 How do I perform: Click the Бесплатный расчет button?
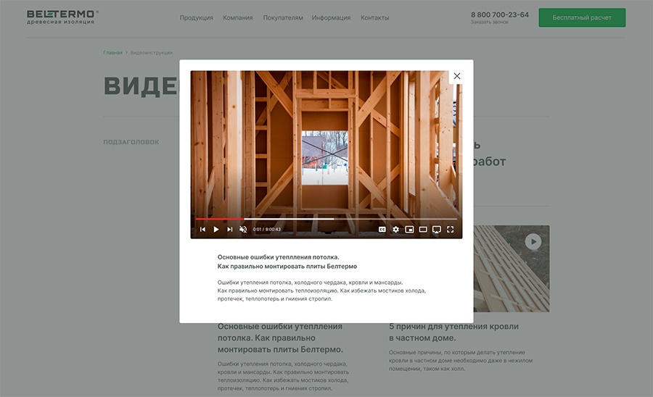coord(582,17)
